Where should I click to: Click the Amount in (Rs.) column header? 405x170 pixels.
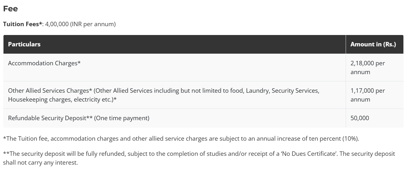pos(373,44)
